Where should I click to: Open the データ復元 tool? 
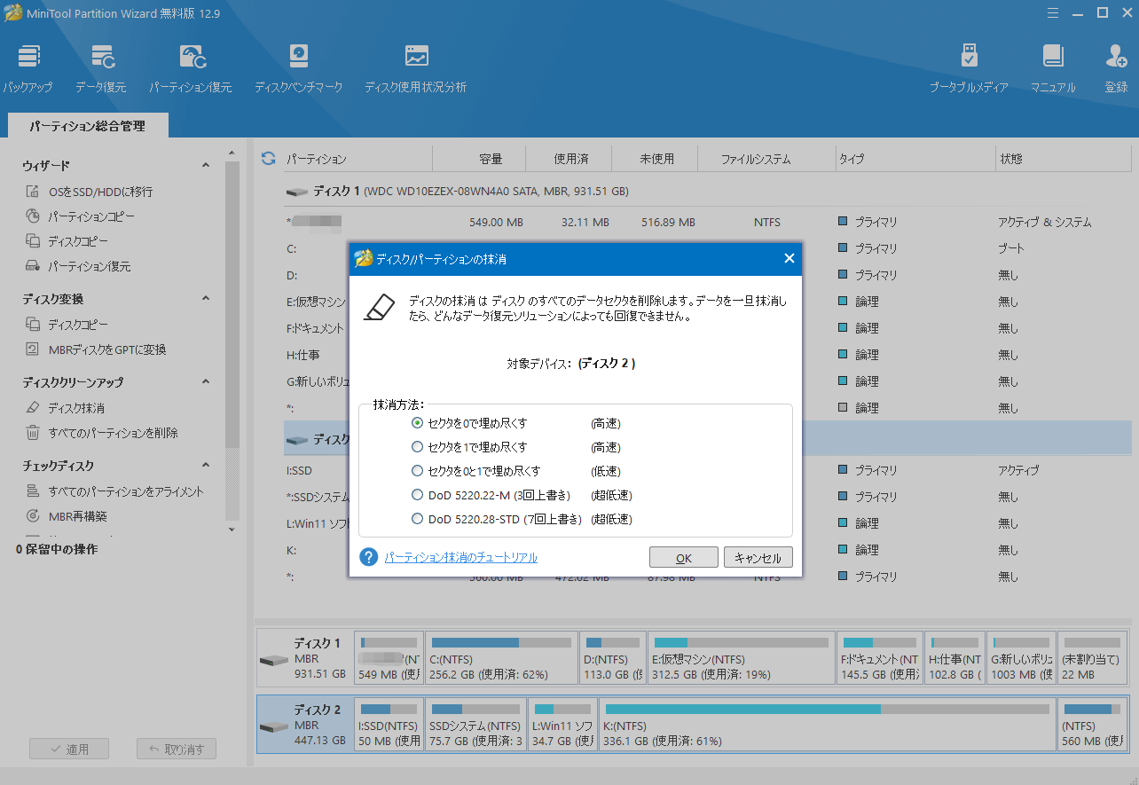[x=101, y=68]
